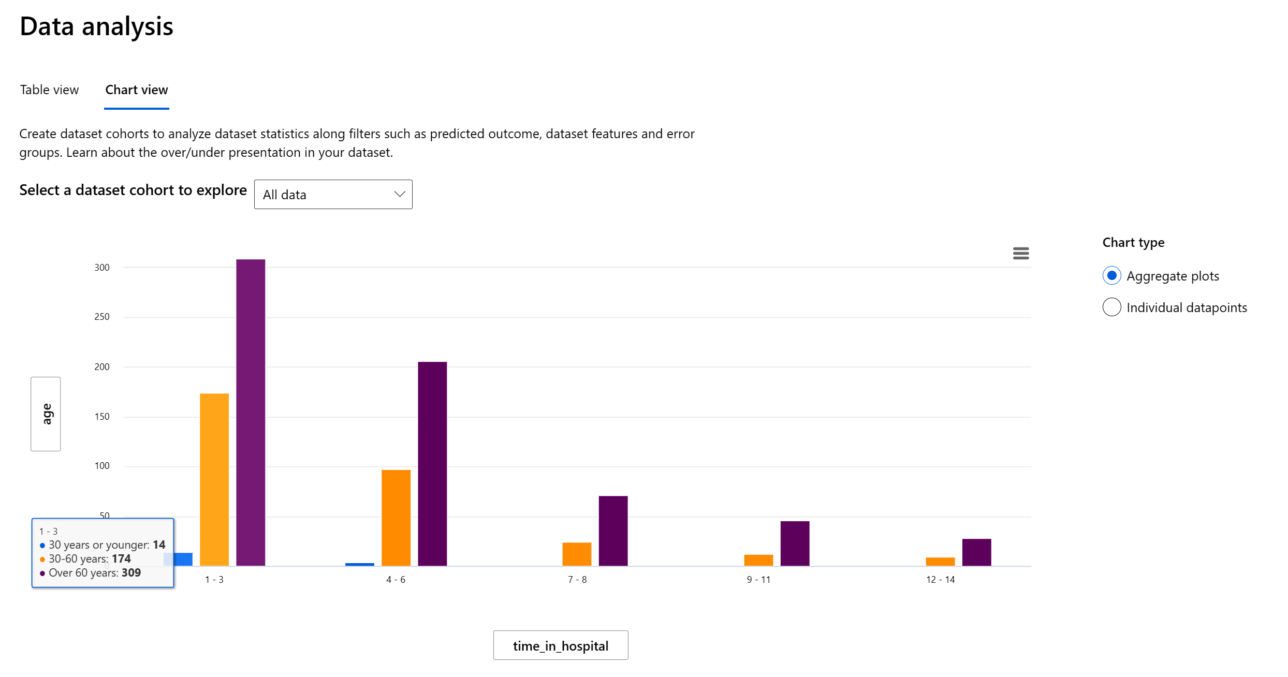Switch to the Table view tab
The height and width of the screenshot is (677, 1288).
49,90
